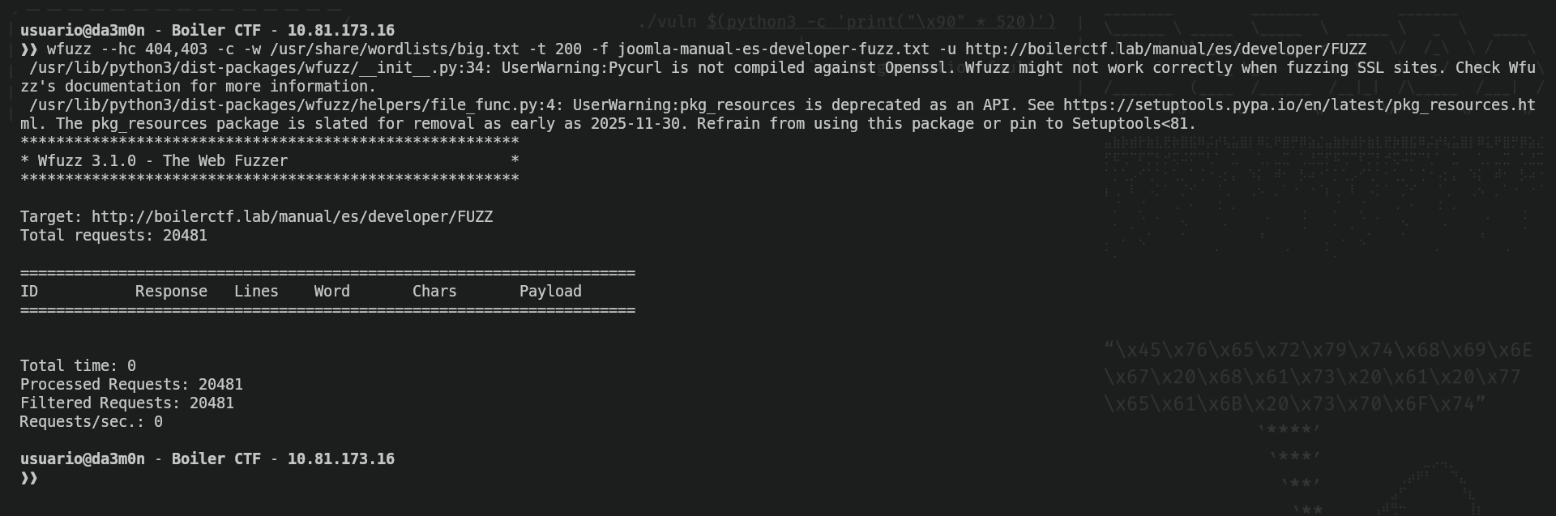Click the Processed Requests count line
Screen dimensions: 1556x516
click(x=131, y=385)
